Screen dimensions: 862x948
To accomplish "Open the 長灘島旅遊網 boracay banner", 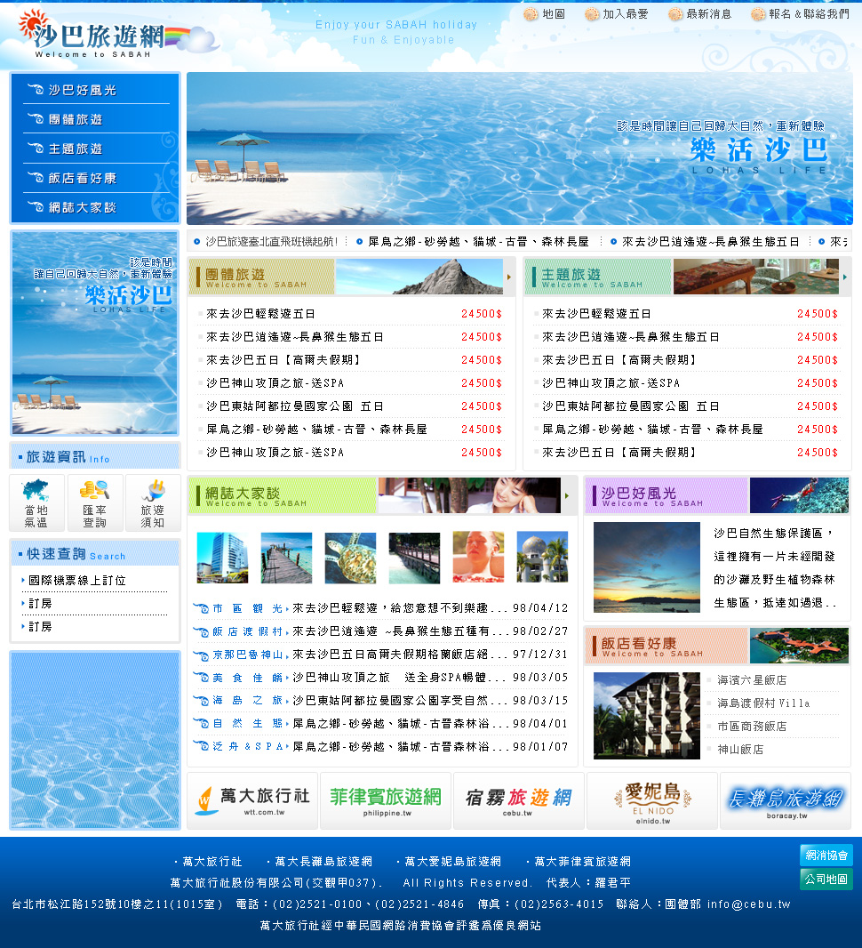I will (785, 800).
